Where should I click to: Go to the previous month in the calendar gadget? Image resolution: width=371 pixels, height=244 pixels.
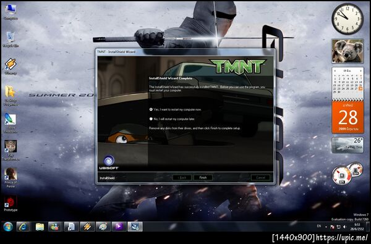tap(335, 70)
